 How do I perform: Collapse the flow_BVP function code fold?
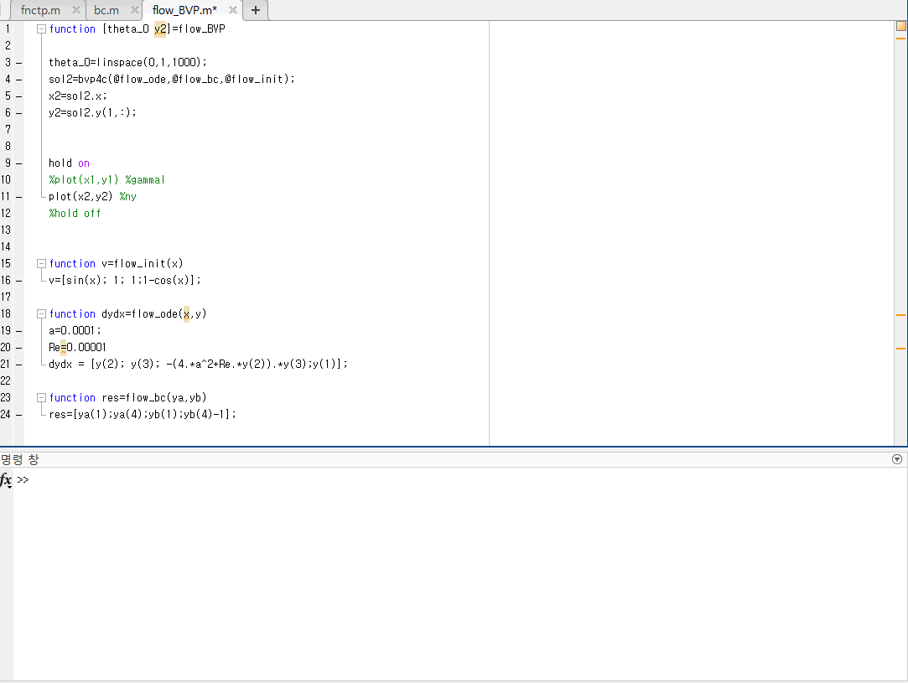pos(40,28)
